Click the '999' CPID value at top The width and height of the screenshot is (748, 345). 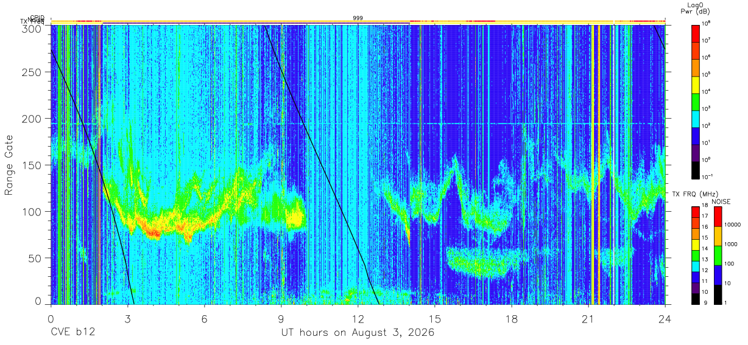tap(358, 18)
